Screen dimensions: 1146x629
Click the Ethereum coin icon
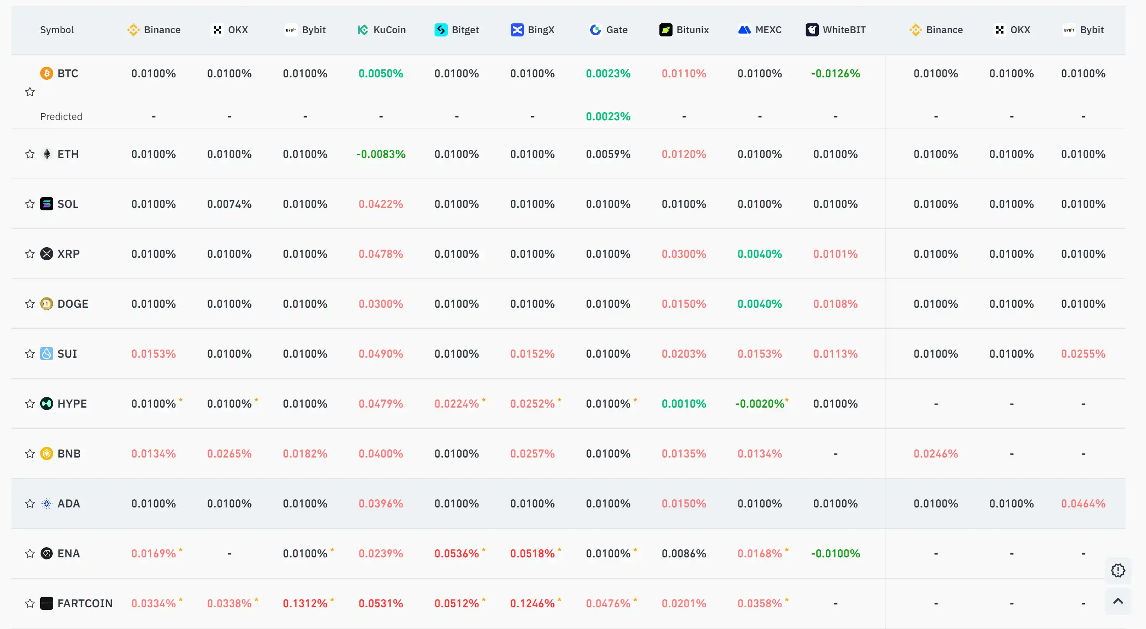pyautogui.click(x=46, y=154)
